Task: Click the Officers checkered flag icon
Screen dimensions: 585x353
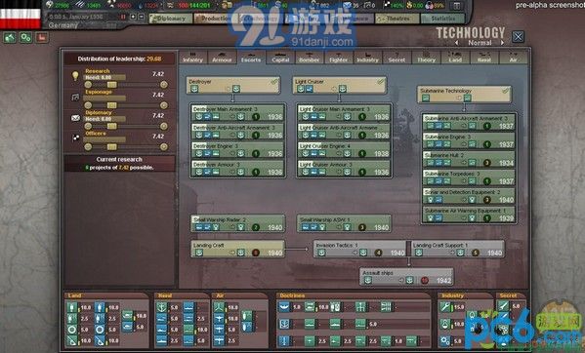Action: (76, 137)
